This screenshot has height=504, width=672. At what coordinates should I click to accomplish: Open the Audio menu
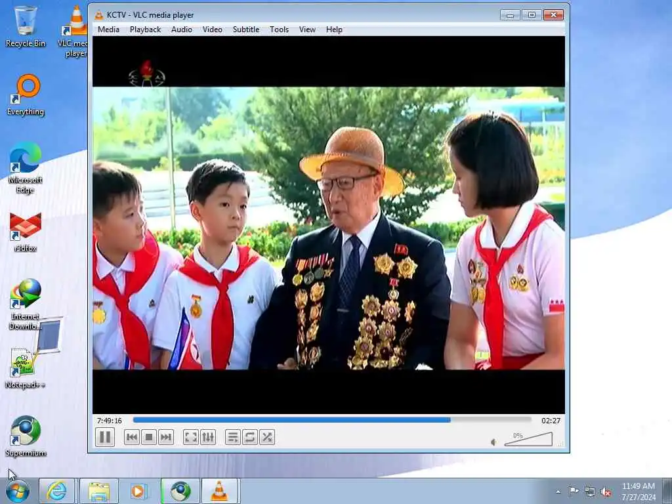click(x=182, y=30)
